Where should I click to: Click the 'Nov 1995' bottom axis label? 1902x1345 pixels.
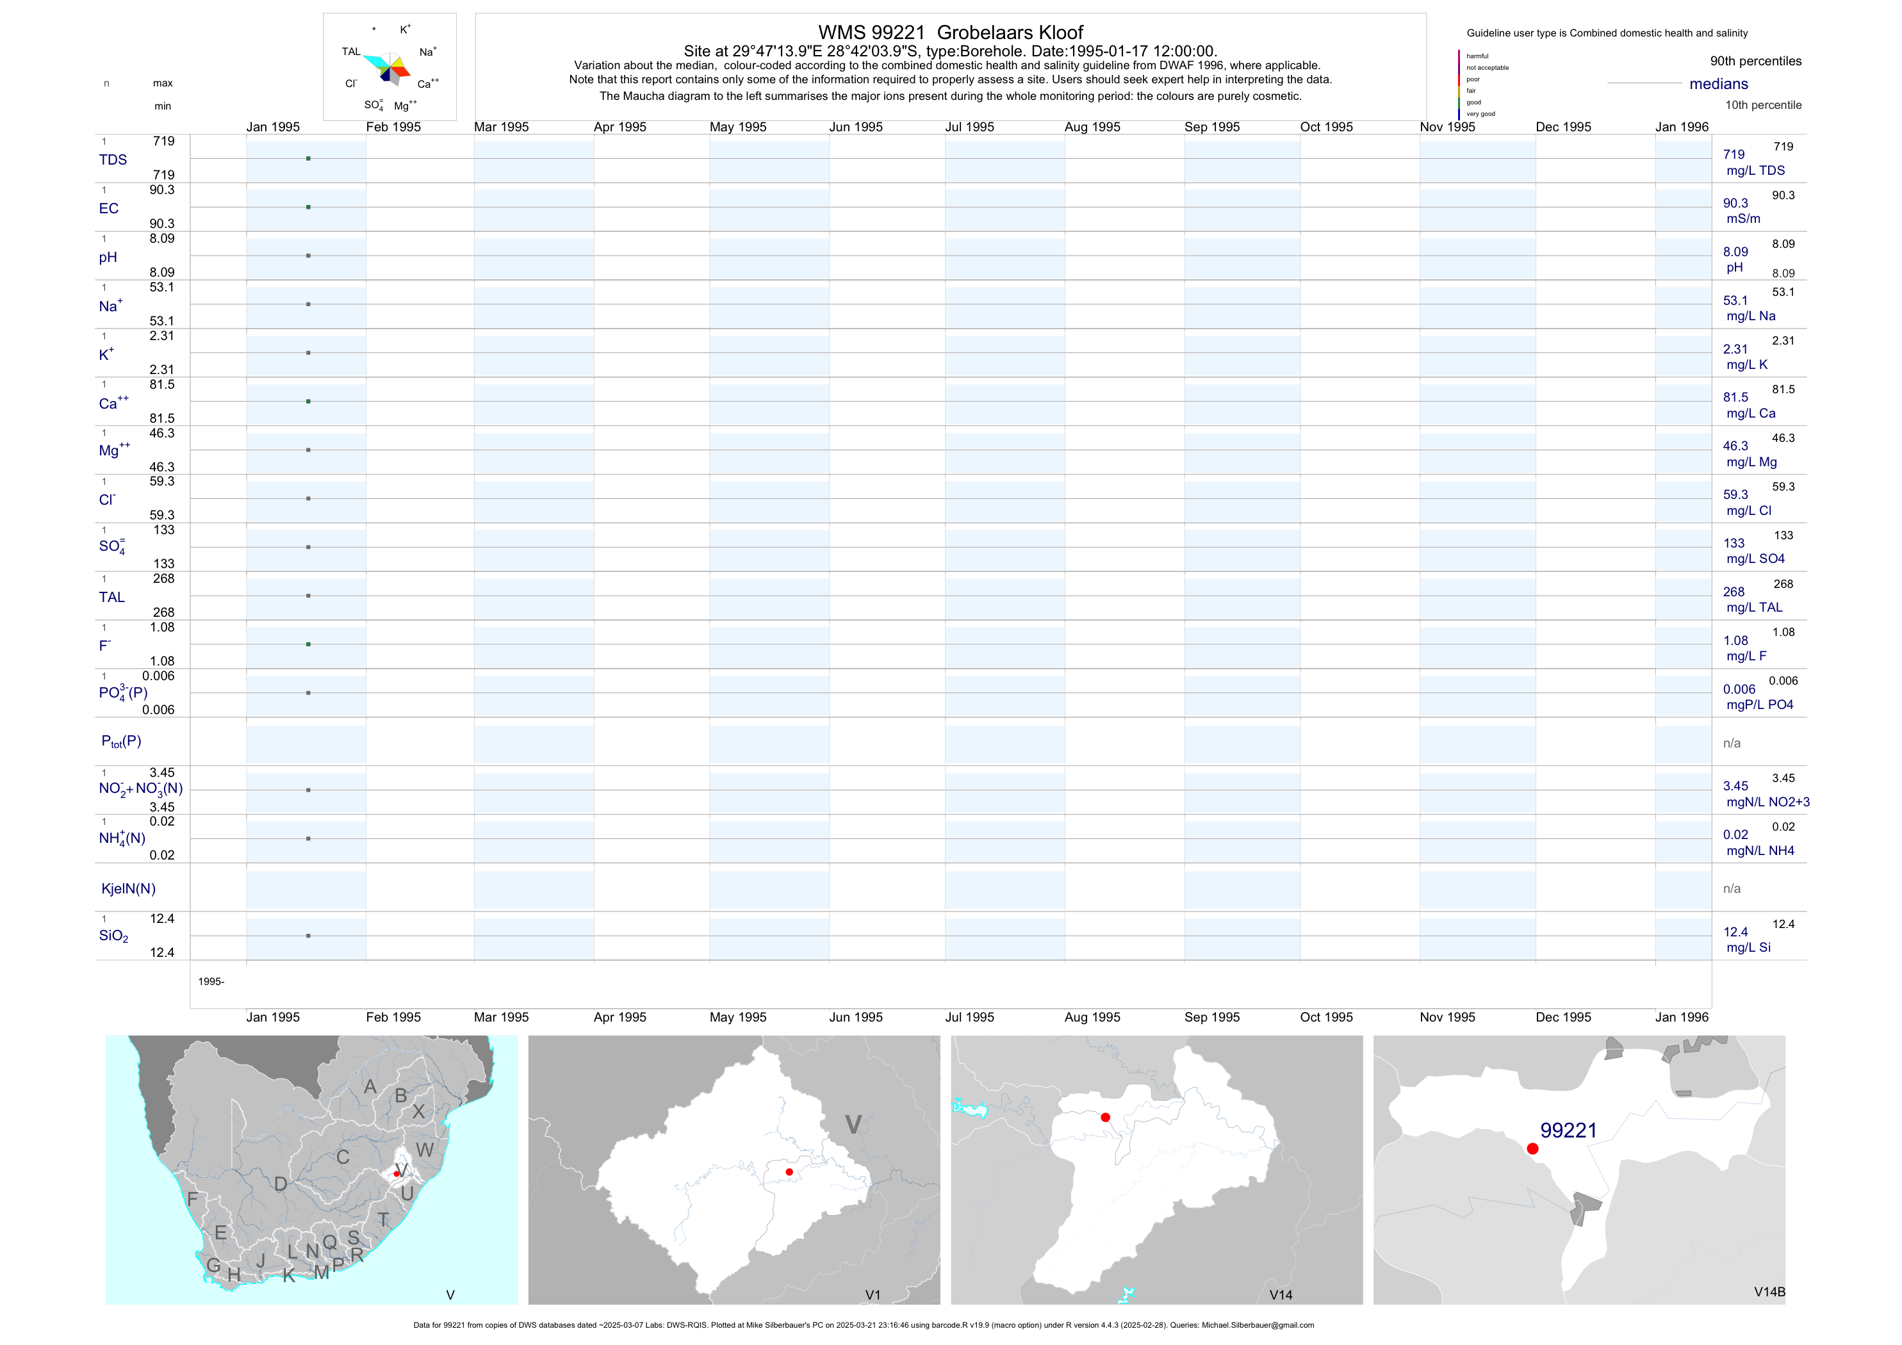click(x=1447, y=1017)
